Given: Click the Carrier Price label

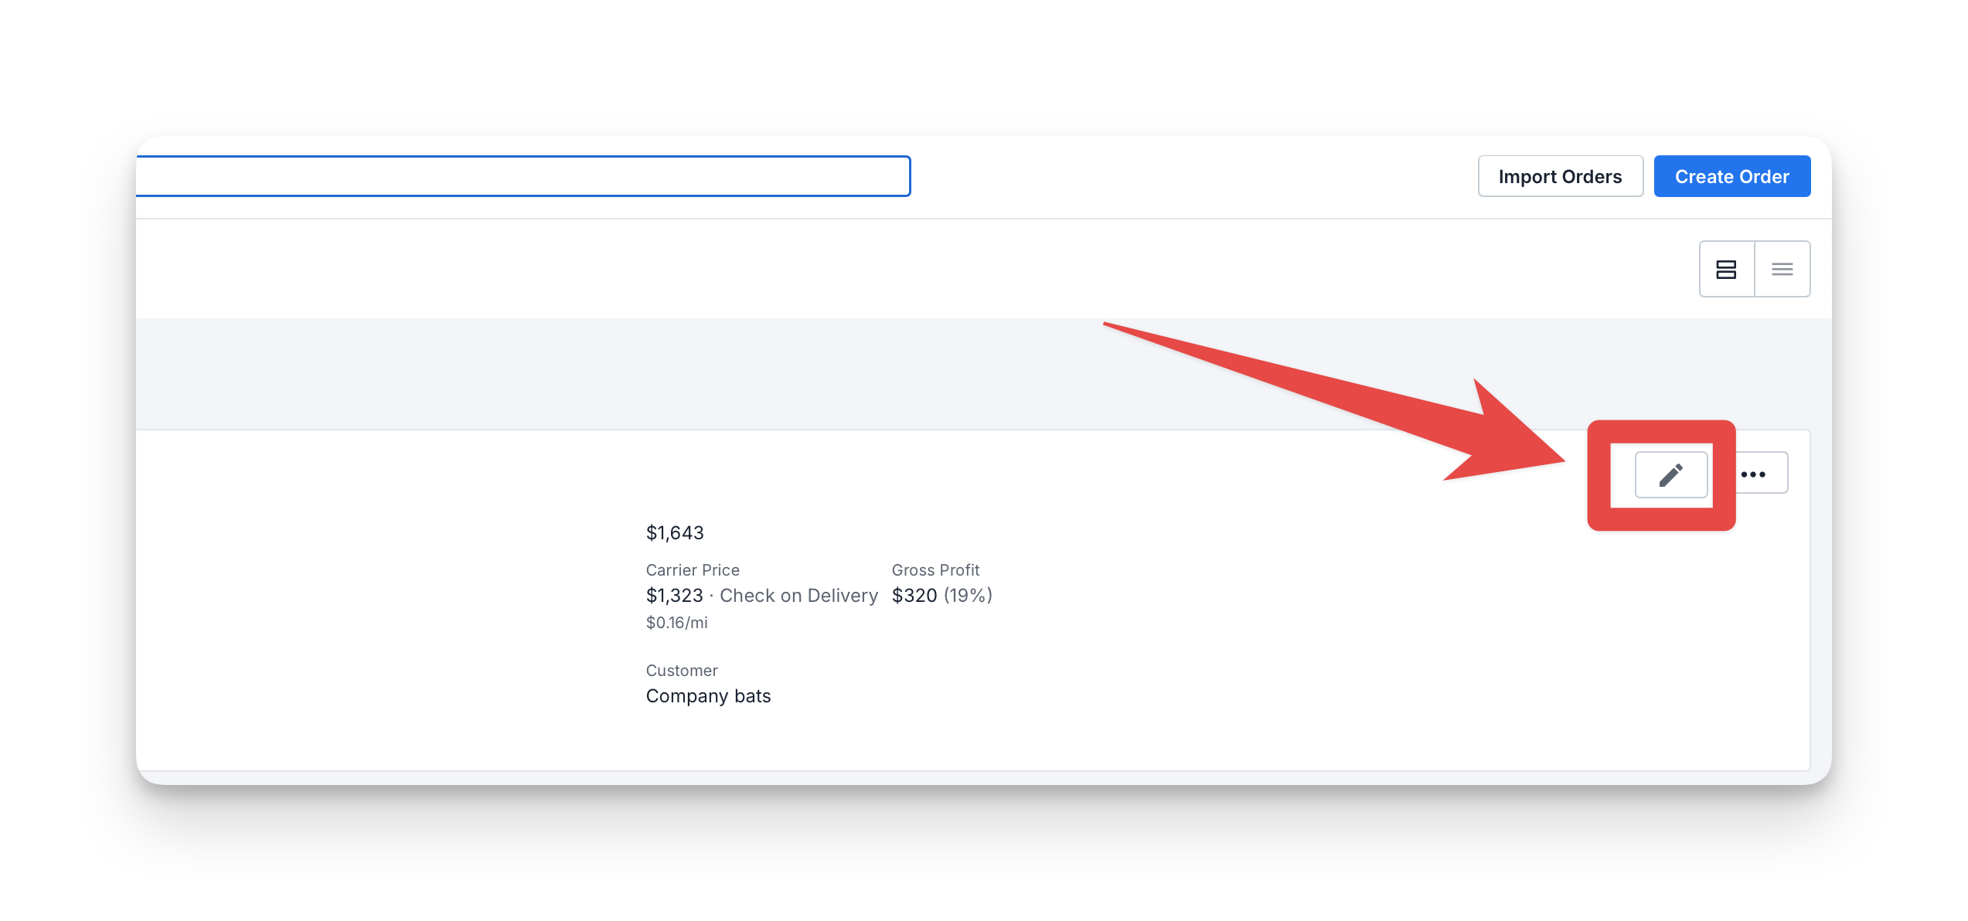Looking at the screenshot, I should pyautogui.click(x=693, y=569).
